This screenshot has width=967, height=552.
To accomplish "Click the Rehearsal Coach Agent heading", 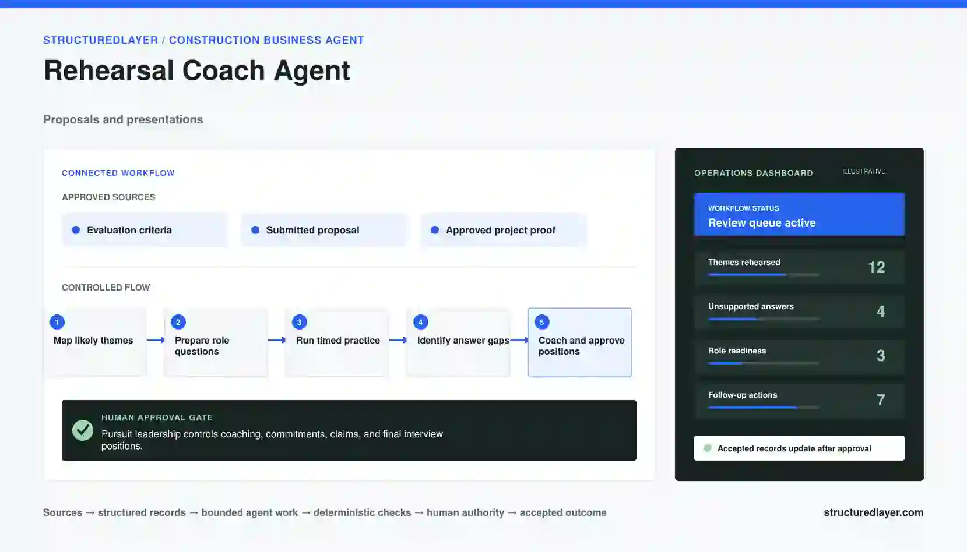I will tap(197, 71).
